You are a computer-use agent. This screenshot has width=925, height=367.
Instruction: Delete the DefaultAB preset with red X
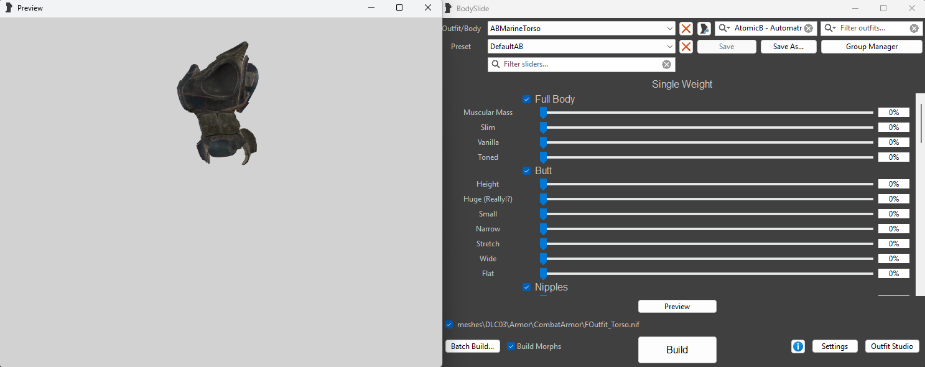[x=686, y=47]
